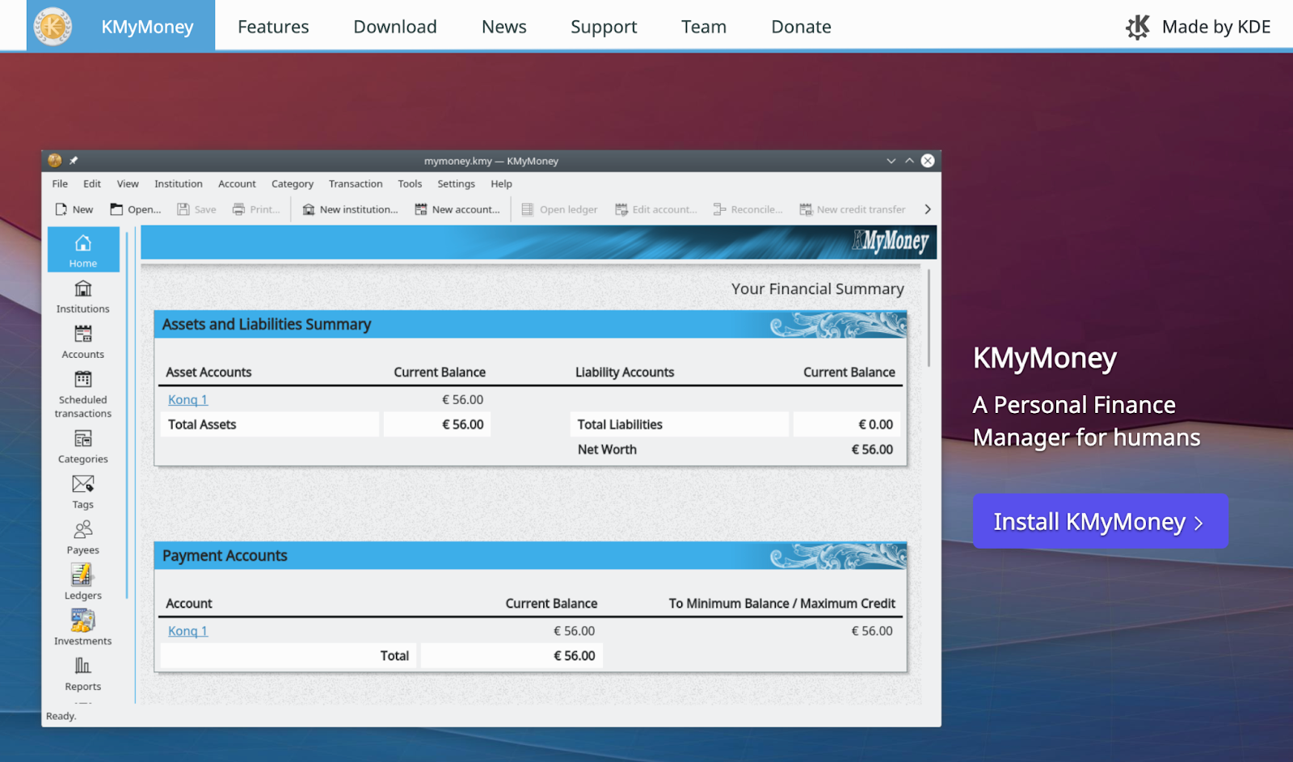Image resolution: width=1293 pixels, height=762 pixels.
Task: Open the File menu
Action: point(60,184)
